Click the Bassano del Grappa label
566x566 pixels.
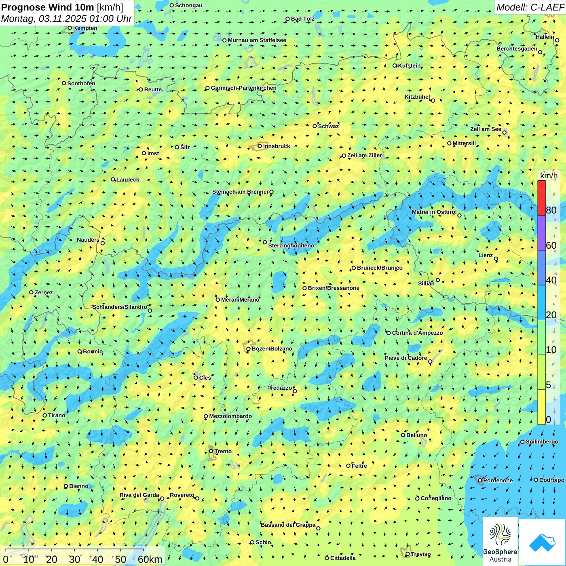tap(288, 525)
